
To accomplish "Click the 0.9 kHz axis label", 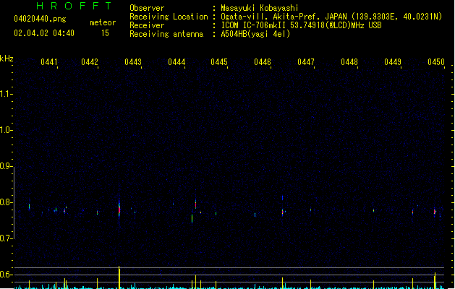I will [6, 165].
